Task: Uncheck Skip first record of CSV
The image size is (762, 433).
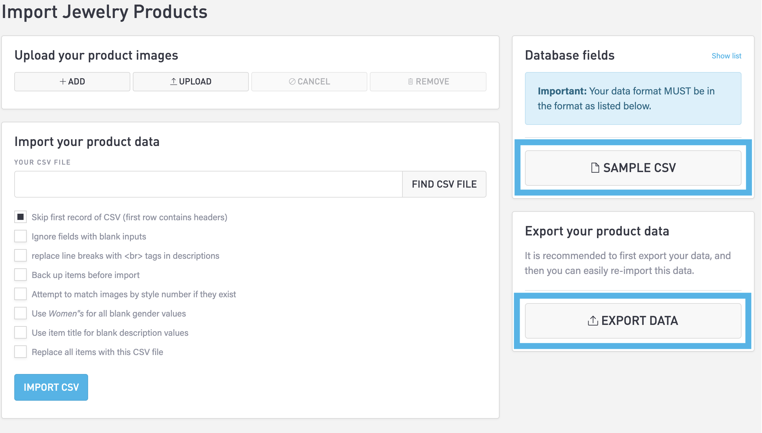Action: (x=20, y=217)
